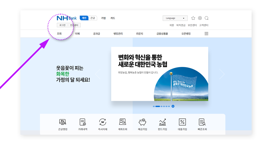Open the 보안센터 link
Viewport: 272px width, 147px height.
pos(192,25)
